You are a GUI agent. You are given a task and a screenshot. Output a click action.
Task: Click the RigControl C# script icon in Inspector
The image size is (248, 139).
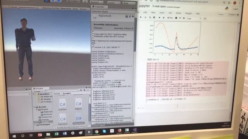click(x=95, y=18)
